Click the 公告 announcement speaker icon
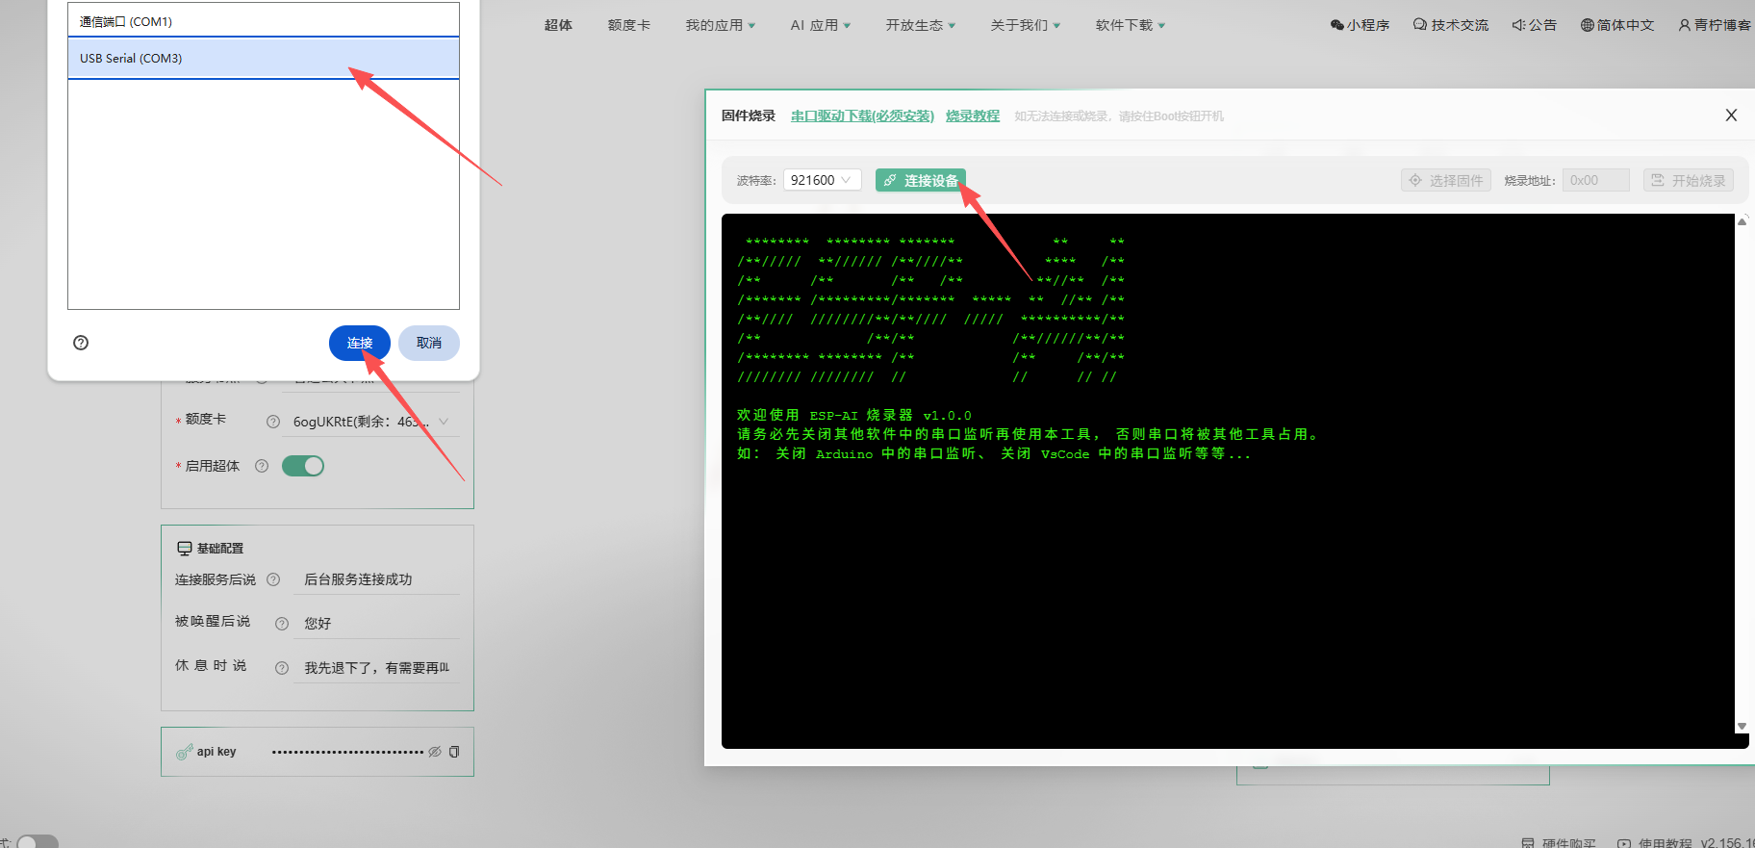This screenshot has height=848, width=1755. (1518, 25)
